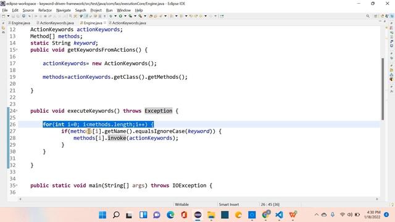Click 'getKeywordsFromActions' method name on line 15
This screenshot has width=395, height=222.
101,50
